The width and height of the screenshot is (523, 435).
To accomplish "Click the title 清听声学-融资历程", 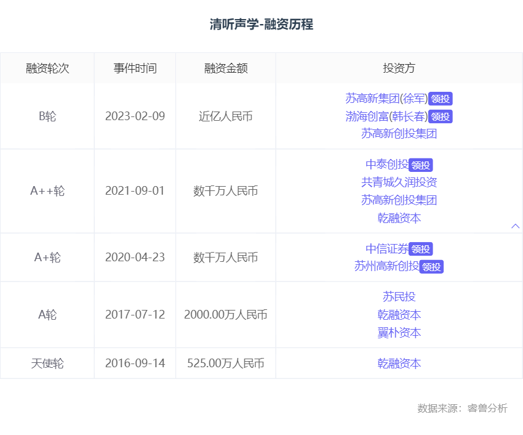I will [261, 25].
